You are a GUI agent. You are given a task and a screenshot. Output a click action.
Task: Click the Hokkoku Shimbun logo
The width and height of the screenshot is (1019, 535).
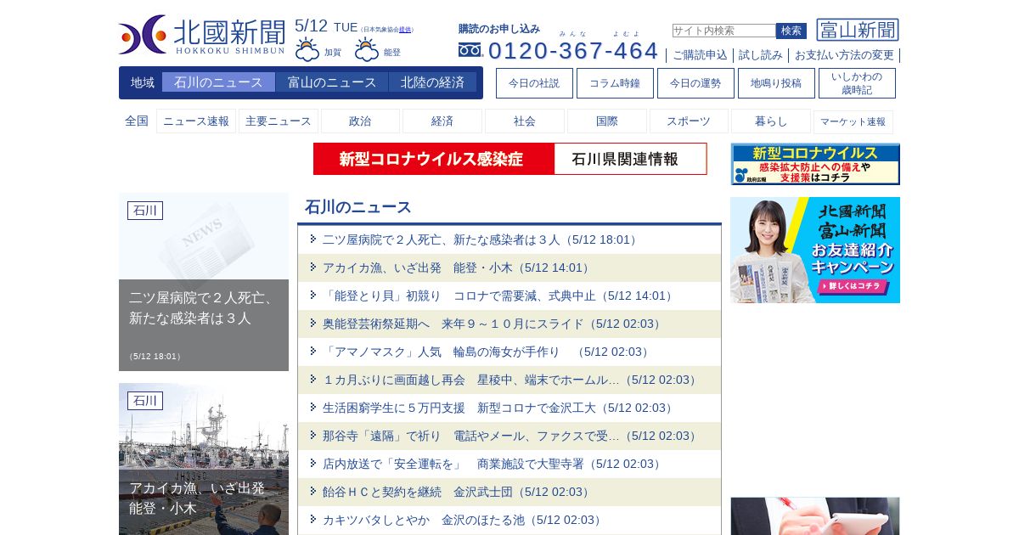tap(202, 35)
